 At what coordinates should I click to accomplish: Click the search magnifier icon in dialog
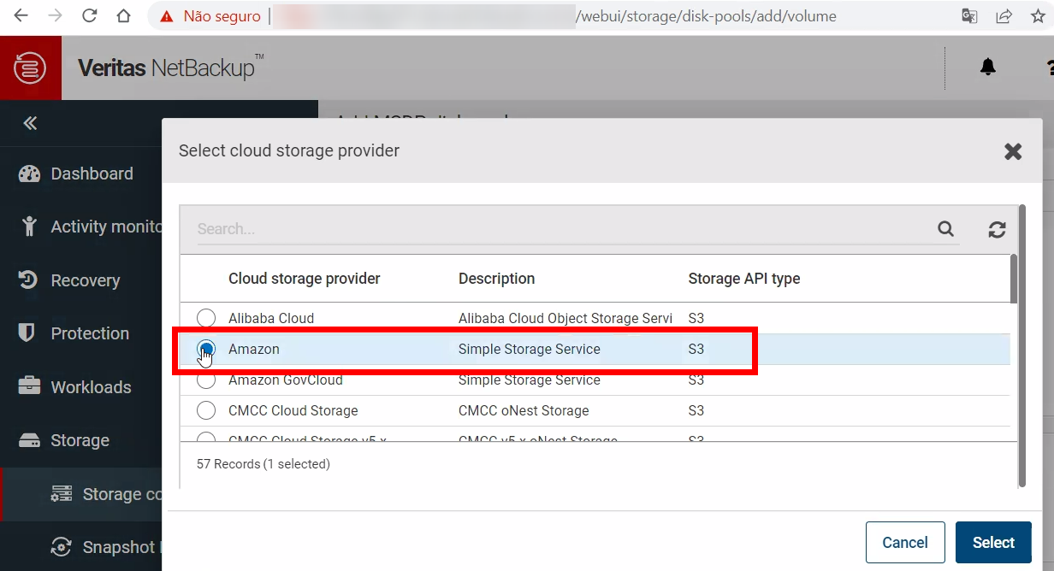coord(945,228)
